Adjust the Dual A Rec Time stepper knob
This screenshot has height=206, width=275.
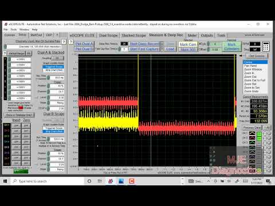48,78
